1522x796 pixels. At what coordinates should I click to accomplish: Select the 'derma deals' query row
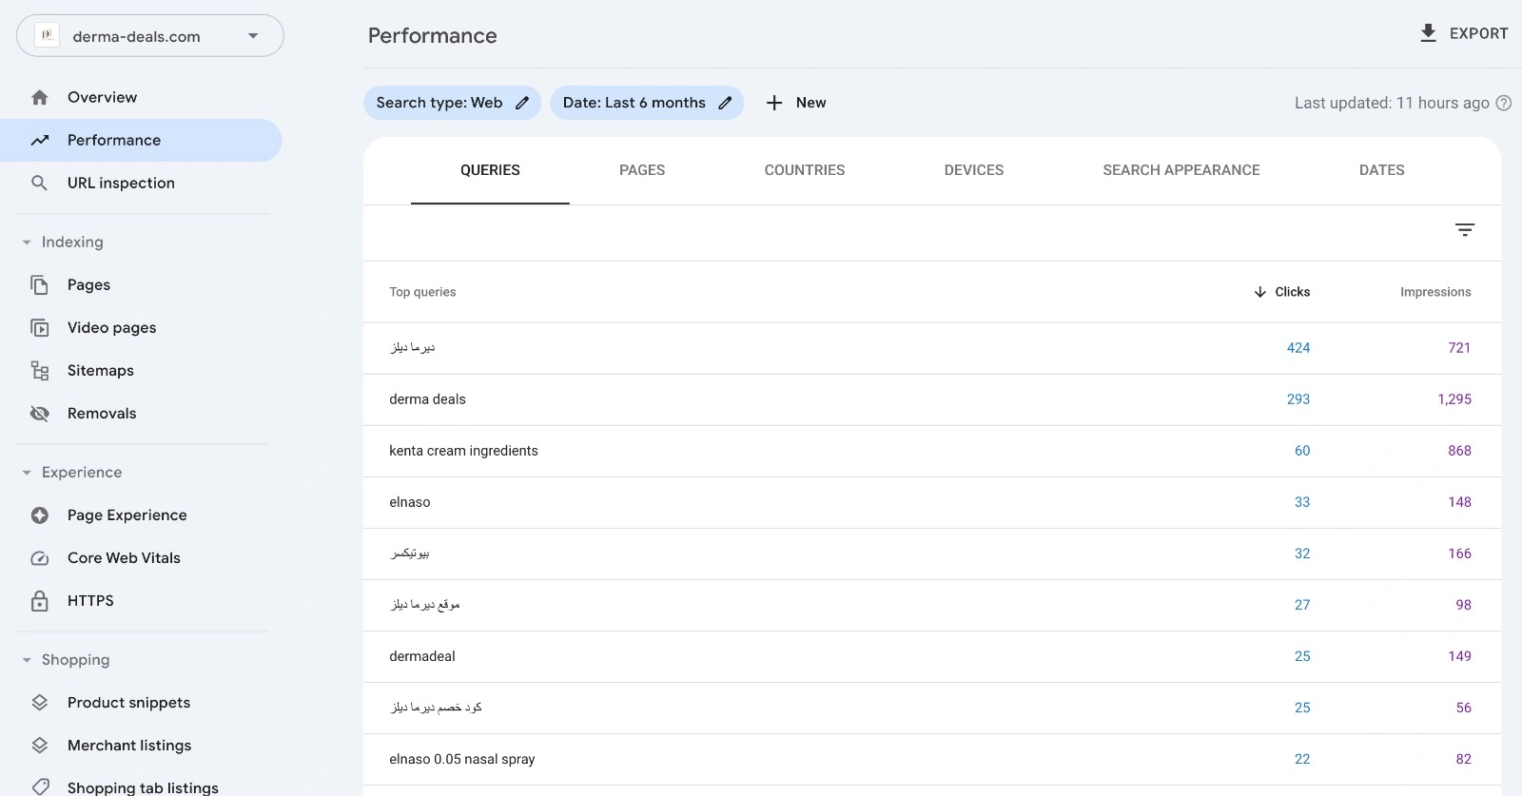[x=932, y=399]
